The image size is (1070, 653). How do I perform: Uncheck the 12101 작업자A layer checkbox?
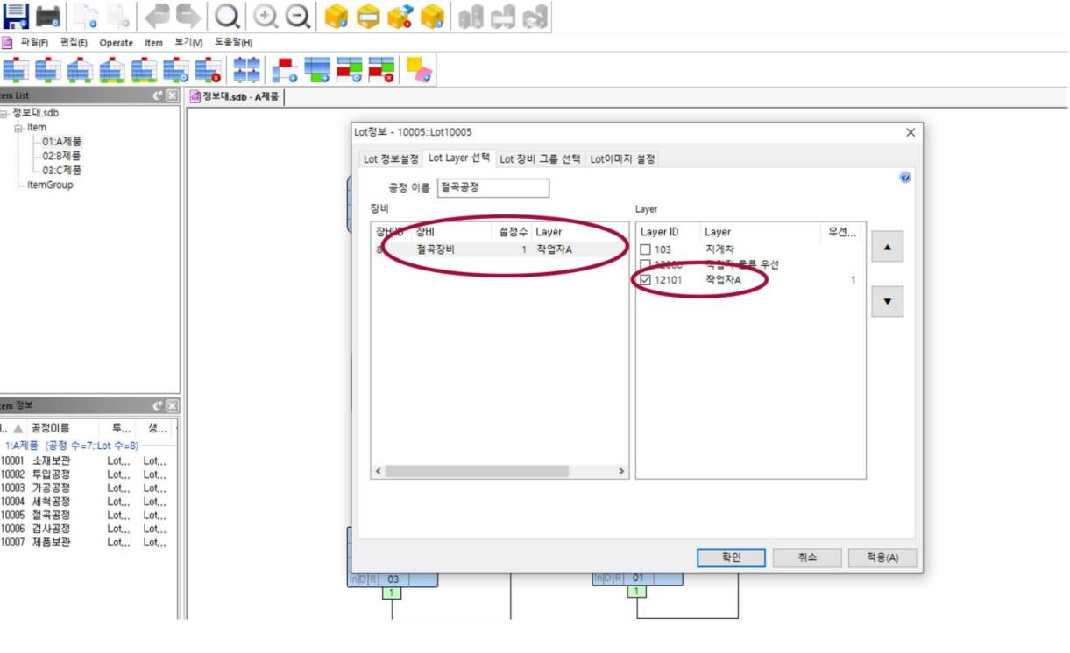pos(645,280)
